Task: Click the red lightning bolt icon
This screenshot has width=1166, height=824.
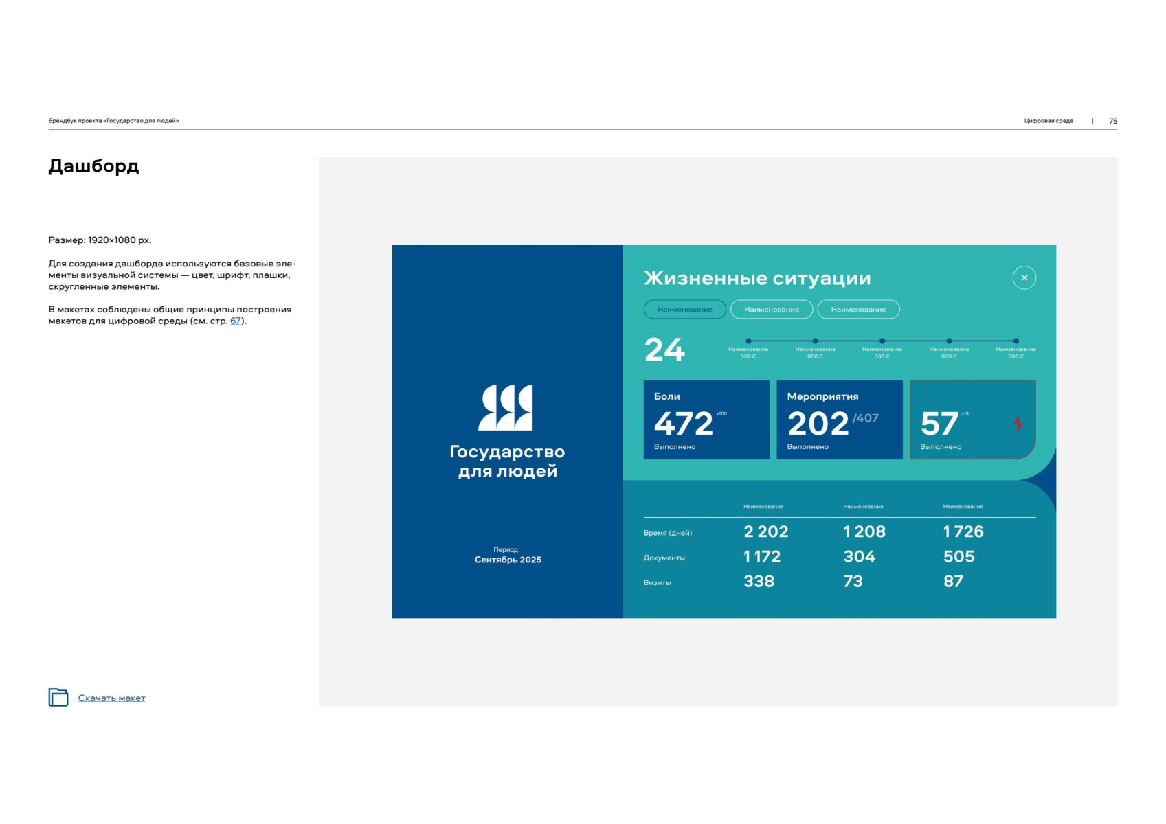Action: pos(1018,423)
